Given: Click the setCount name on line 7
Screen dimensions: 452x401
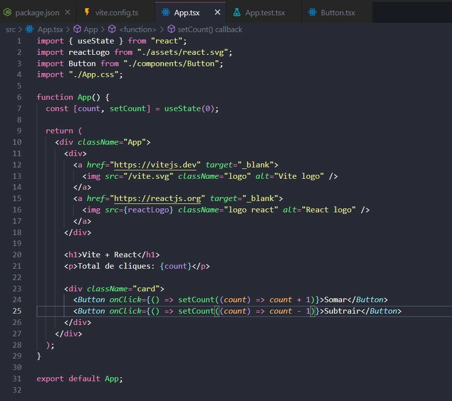Looking at the screenshot, I should (128, 109).
